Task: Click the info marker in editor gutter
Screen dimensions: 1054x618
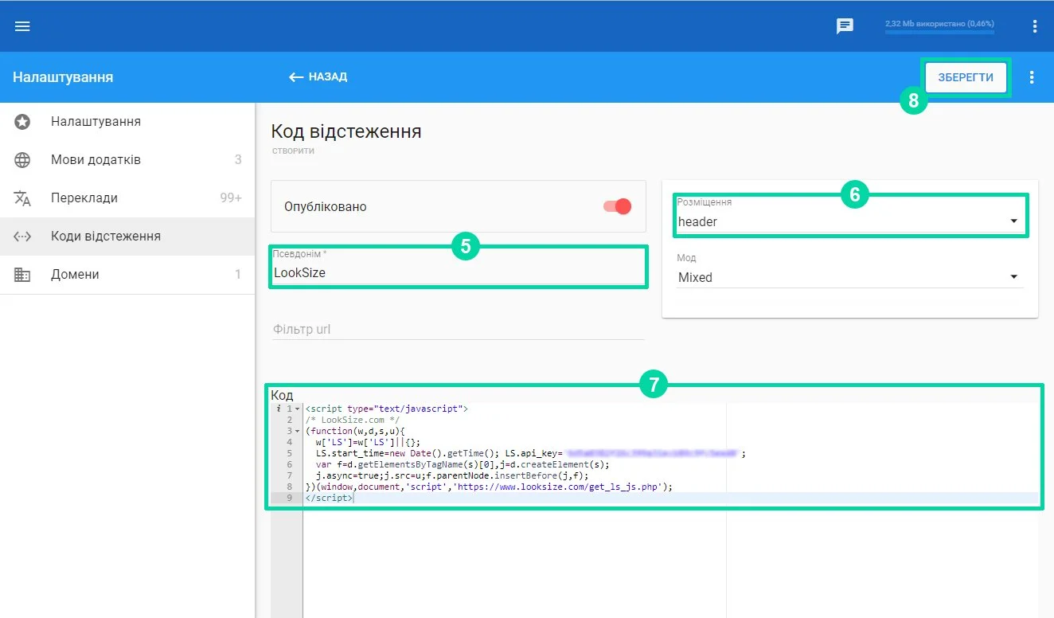Action: 278,409
